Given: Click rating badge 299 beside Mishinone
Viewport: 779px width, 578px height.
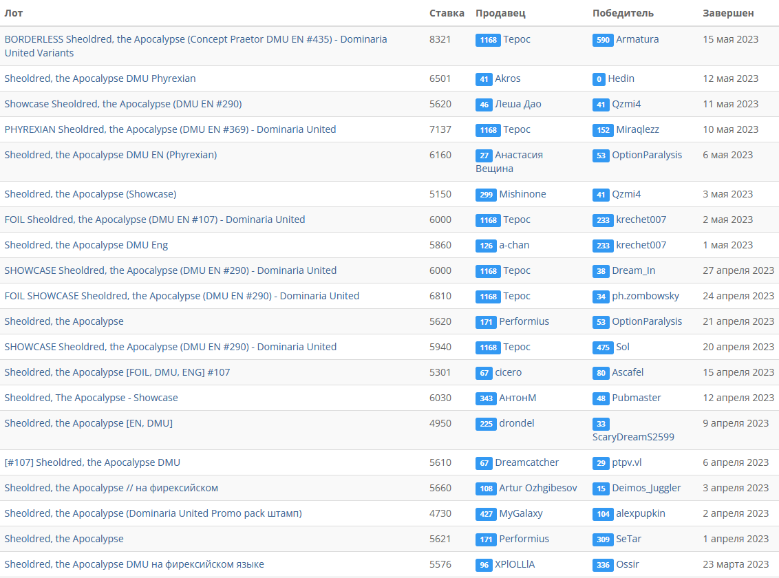Looking at the screenshot, I should coord(486,194).
